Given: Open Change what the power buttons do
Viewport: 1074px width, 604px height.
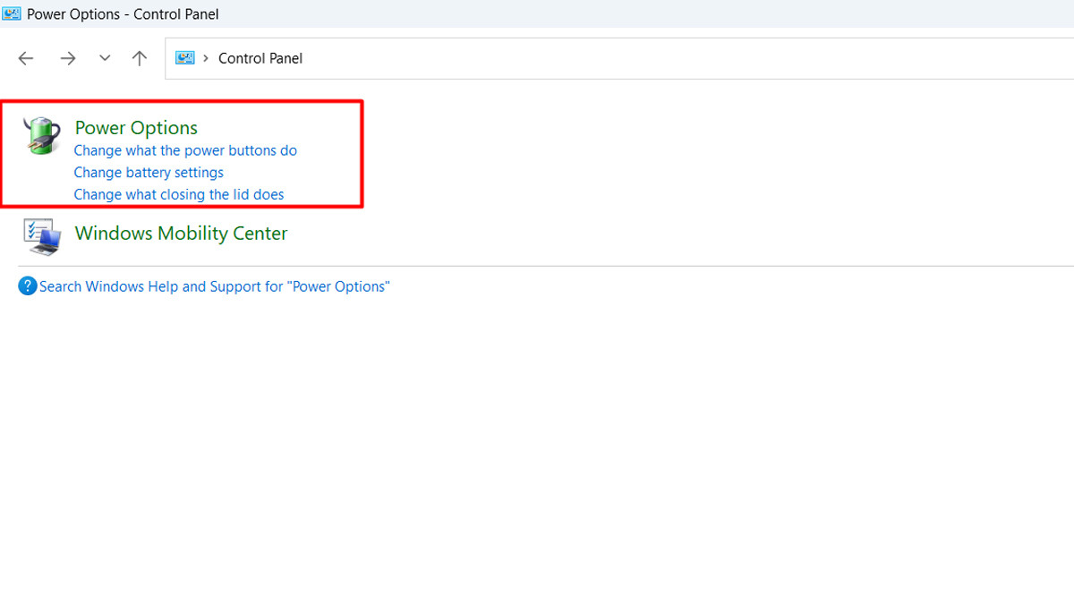Looking at the screenshot, I should (x=185, y=150).
